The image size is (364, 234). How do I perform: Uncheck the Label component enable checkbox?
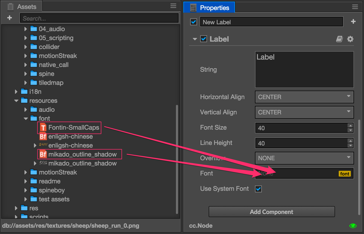[204, 39]
